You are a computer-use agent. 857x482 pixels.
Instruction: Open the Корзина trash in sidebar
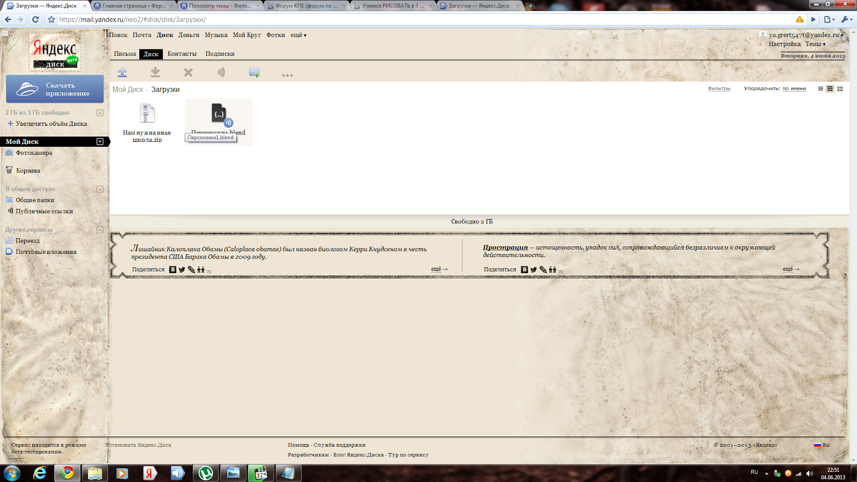point(28,170)
